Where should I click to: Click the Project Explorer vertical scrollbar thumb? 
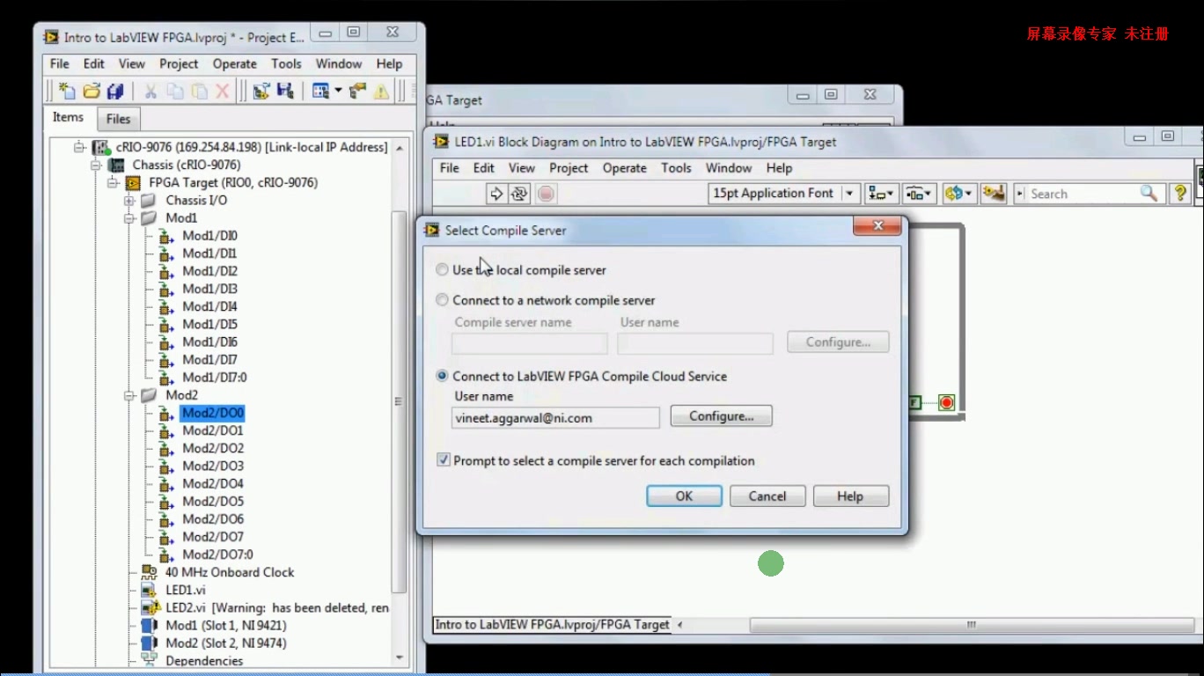coord(400,400)
